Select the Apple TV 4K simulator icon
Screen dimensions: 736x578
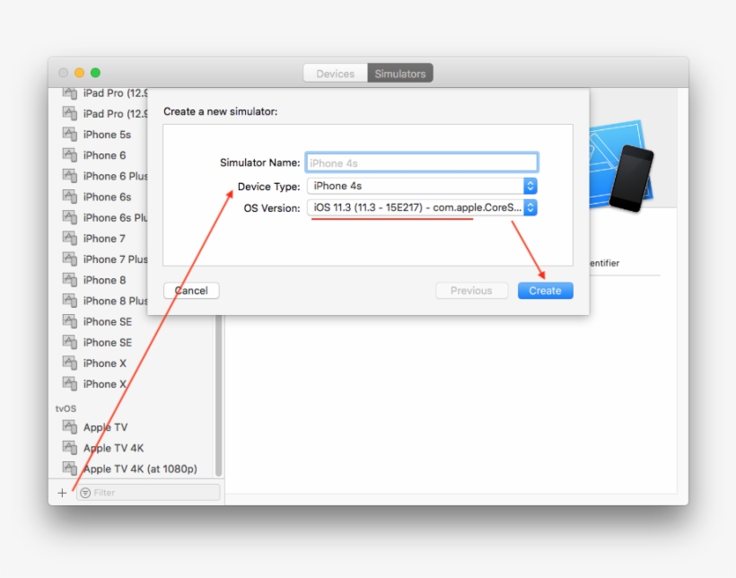click(x=70, y=448)
